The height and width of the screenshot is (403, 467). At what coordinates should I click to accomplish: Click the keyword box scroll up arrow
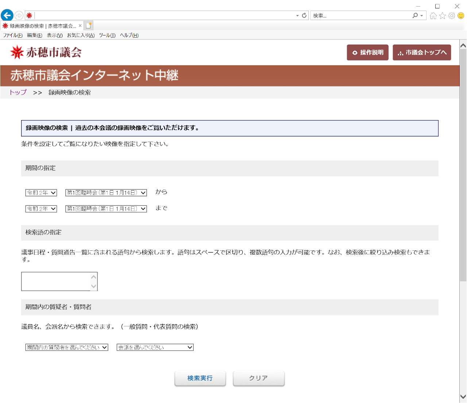94,277
